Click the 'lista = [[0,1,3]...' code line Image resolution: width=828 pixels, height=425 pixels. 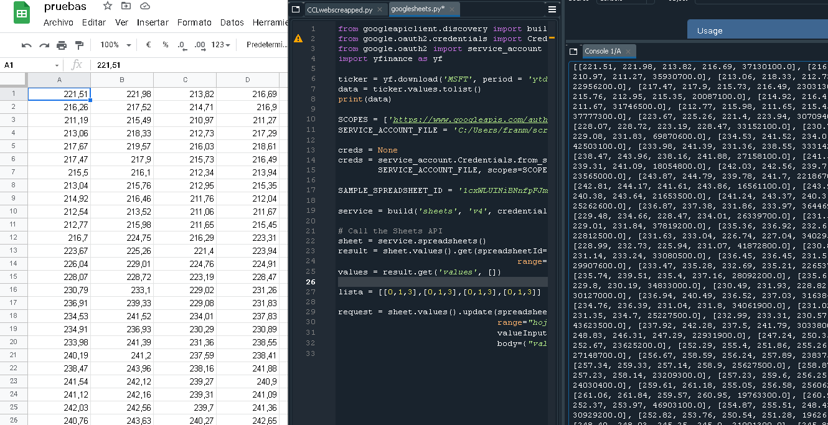pos(440,292)
